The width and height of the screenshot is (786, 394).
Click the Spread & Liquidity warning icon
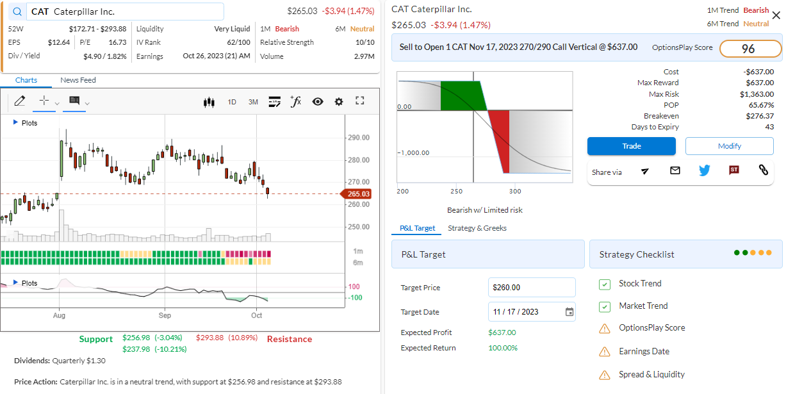point(604,375)
